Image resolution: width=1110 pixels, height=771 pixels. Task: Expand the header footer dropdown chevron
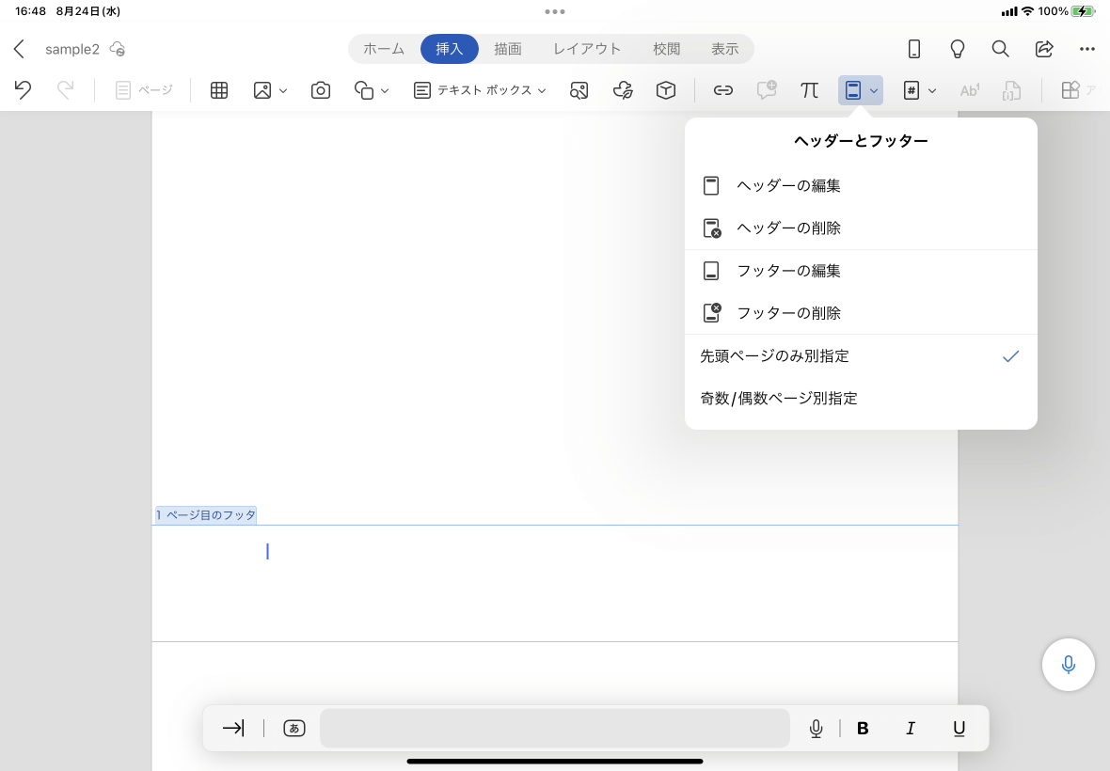coord(874,90)
